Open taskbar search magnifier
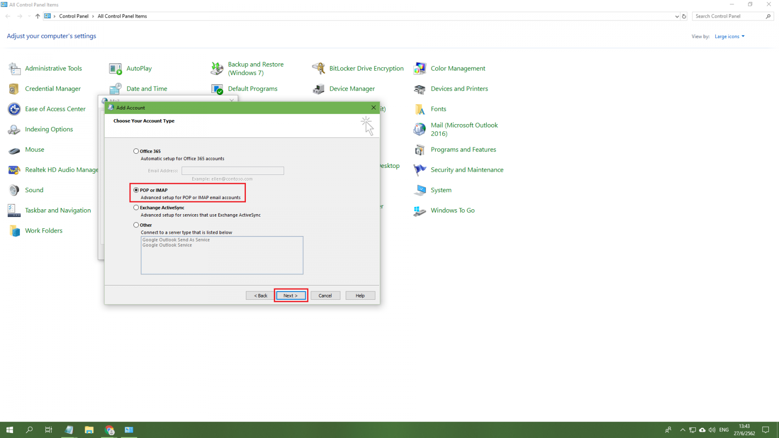779x438 pixels. click(29, 430)
